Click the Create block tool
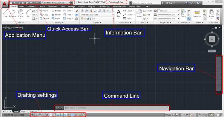This screenshot has width=224, height=117. click(148, 11)
